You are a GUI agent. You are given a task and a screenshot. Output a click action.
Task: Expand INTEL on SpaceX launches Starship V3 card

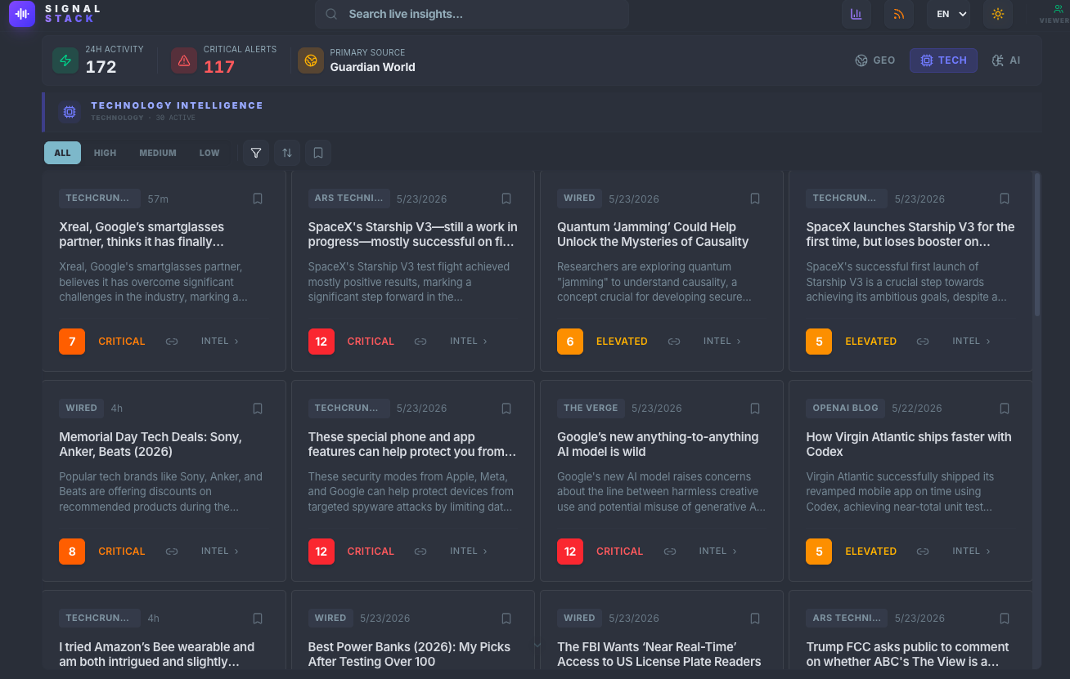[x=971, y=342]
